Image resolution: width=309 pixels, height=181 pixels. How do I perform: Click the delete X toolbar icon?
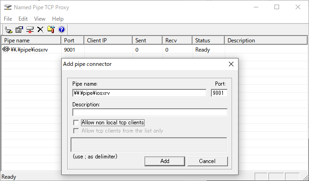40,29
